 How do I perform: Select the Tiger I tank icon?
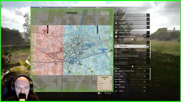pos(116,91)
